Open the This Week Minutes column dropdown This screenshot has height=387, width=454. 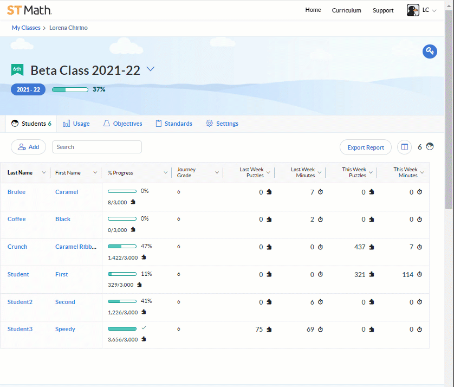(422, 172)
